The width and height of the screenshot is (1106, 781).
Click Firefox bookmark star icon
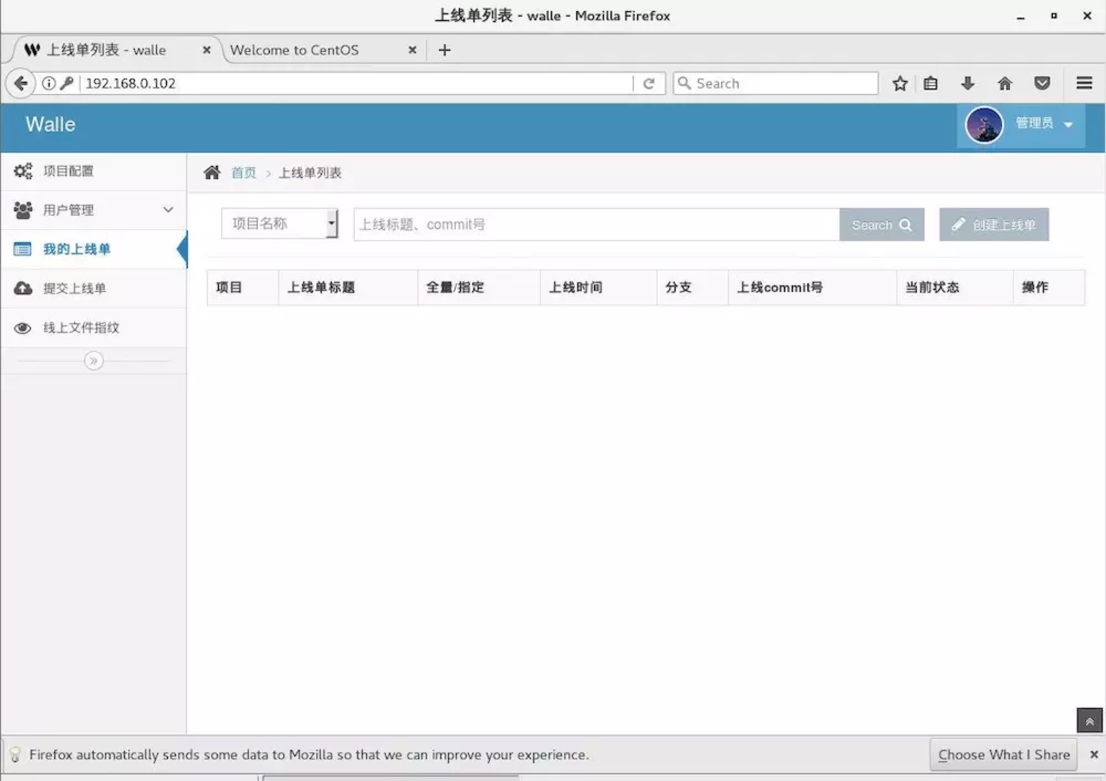click(900, 84)
